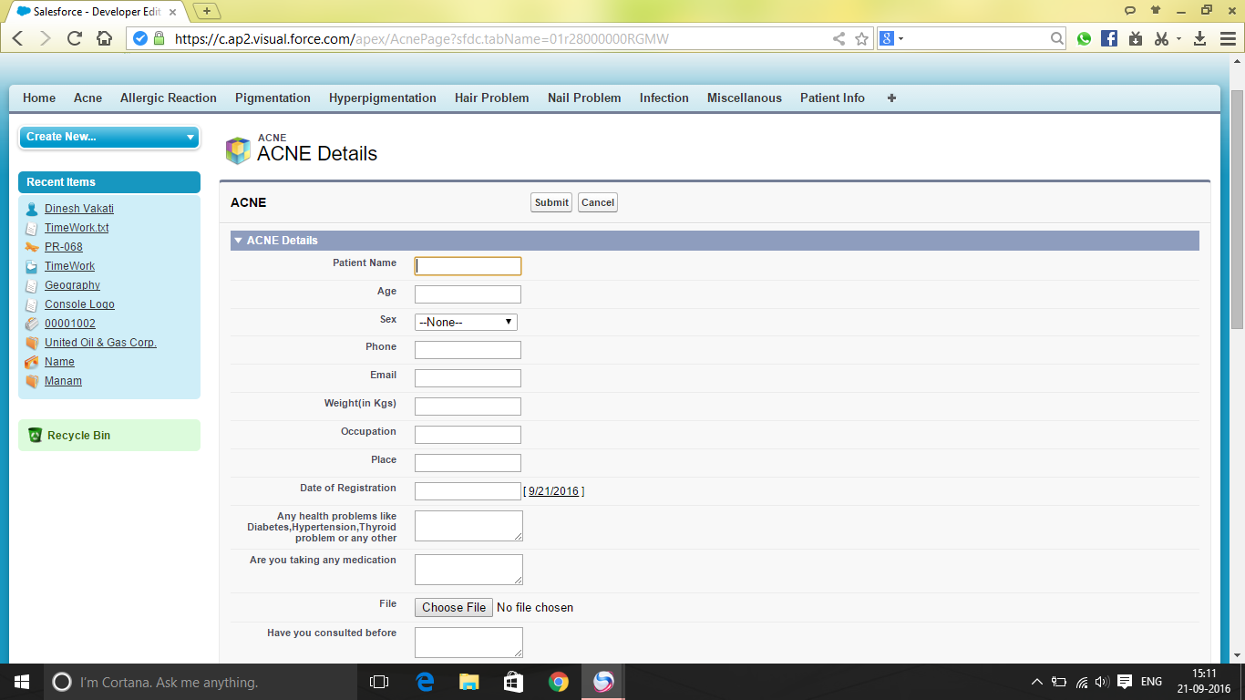Open the 00001002 recent item
Screen dimensions: 1245x700
pos(70,324)
